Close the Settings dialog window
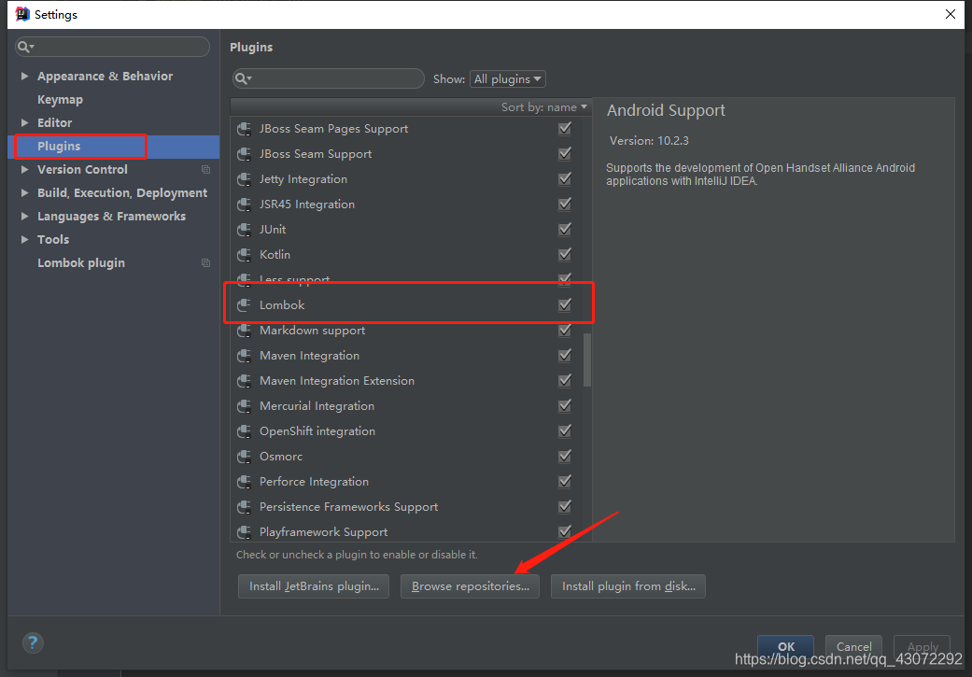Viewport: 972px width, 677px height. (951, 14)
